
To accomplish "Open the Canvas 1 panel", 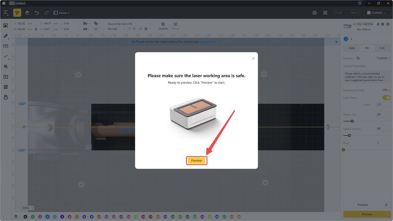I will [x=61, y=13].
